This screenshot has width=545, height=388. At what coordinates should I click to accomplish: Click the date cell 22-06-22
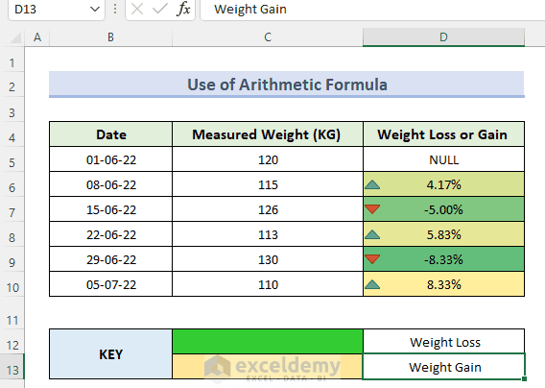(x=111, y=234)
